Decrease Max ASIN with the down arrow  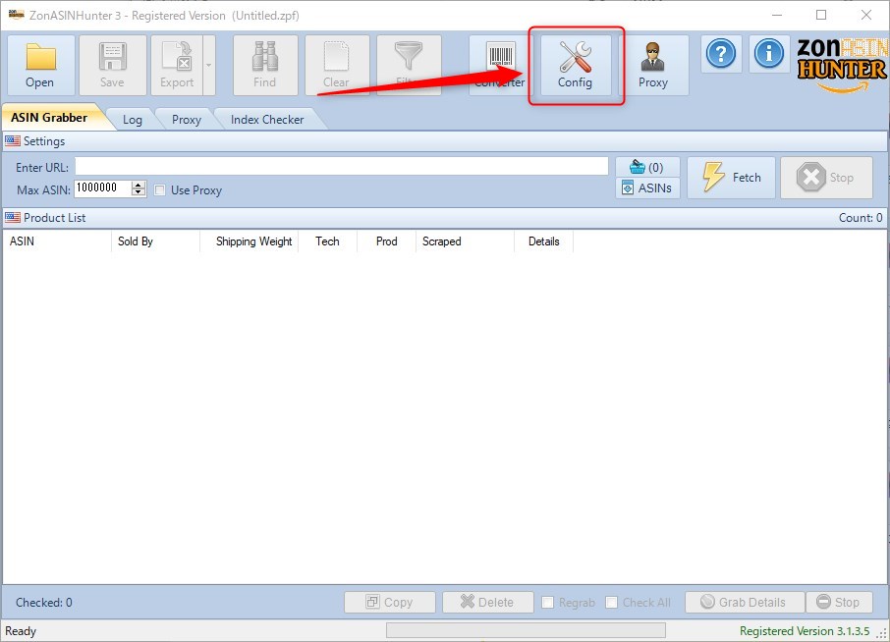[139, 192]
